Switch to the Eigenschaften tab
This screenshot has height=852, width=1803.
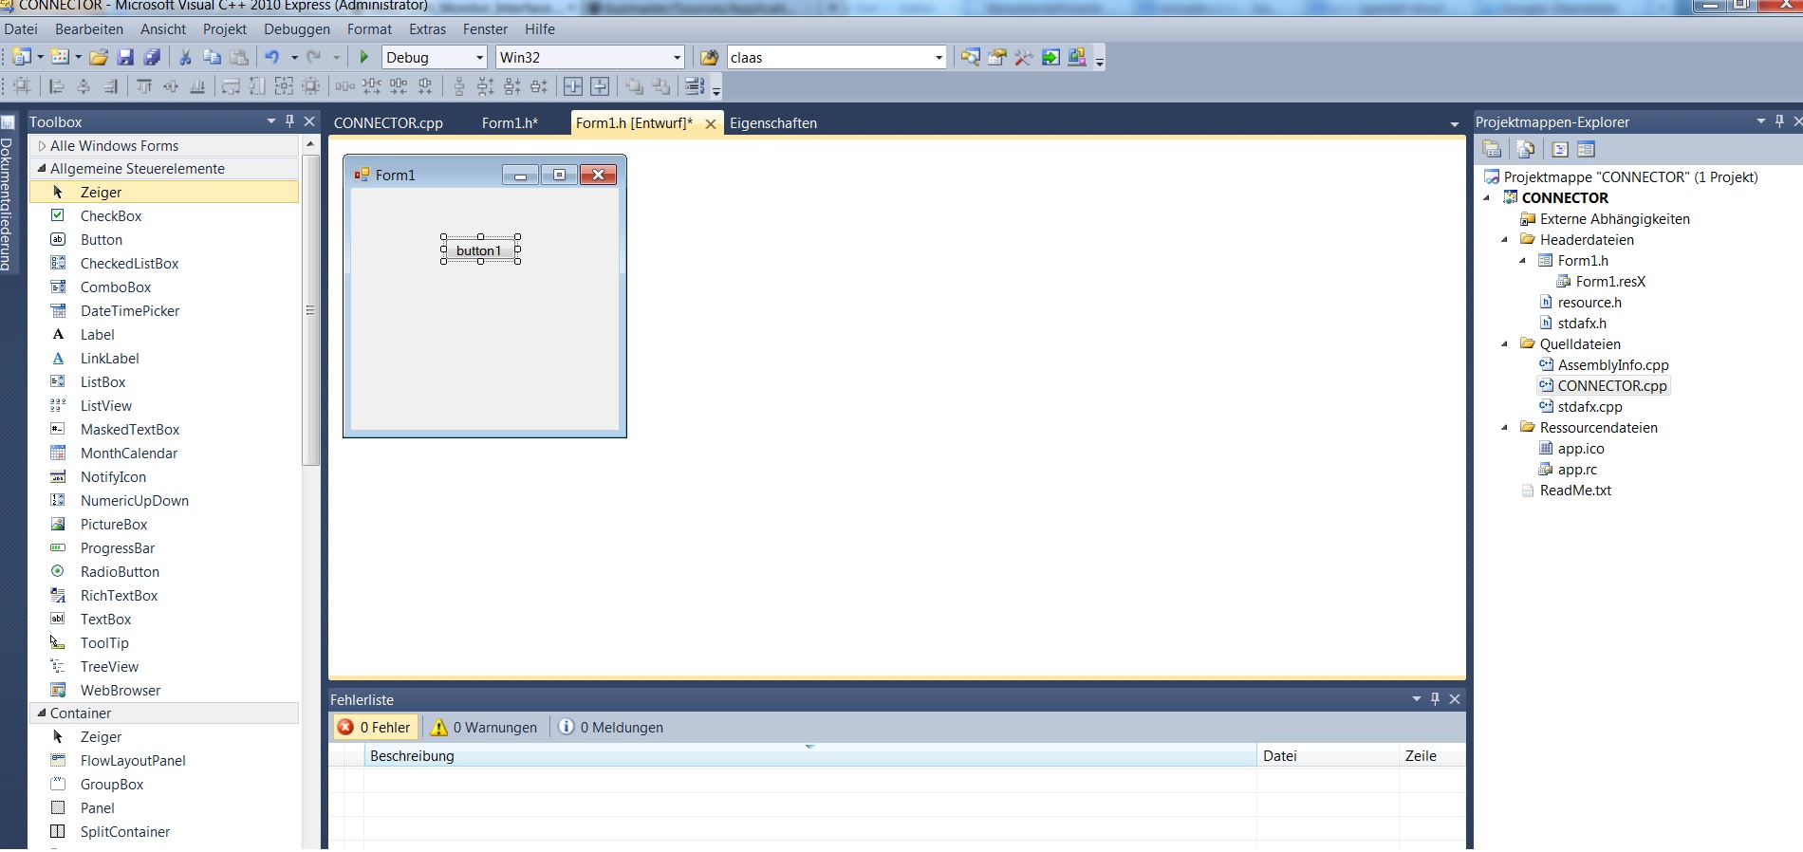tap(773, 123)
